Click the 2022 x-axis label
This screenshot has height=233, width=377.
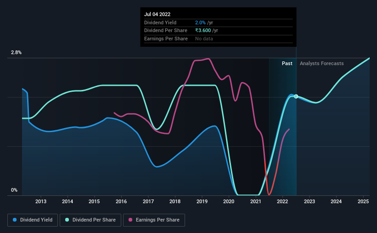coord(282,201)
